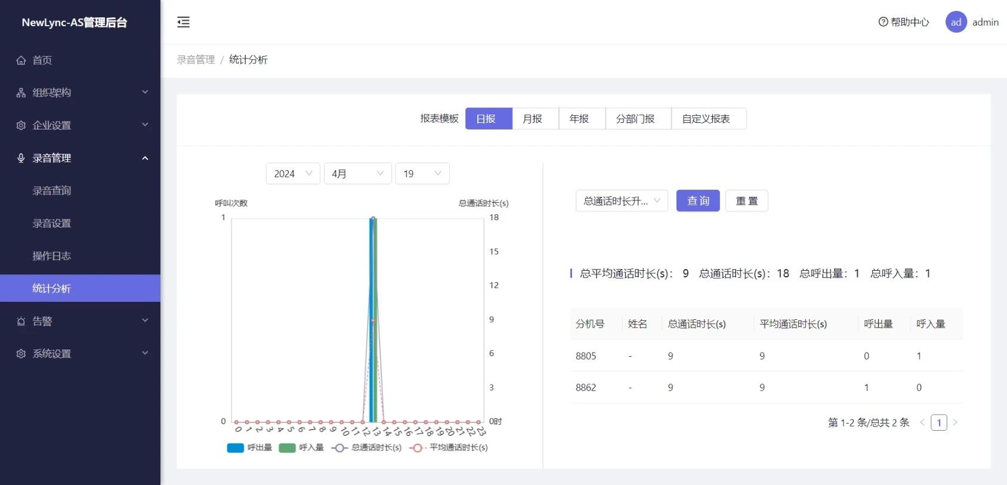Collapse the sidebar with the menu fold icon
This screenshot has height=485, width=1007.
point(183,22)
